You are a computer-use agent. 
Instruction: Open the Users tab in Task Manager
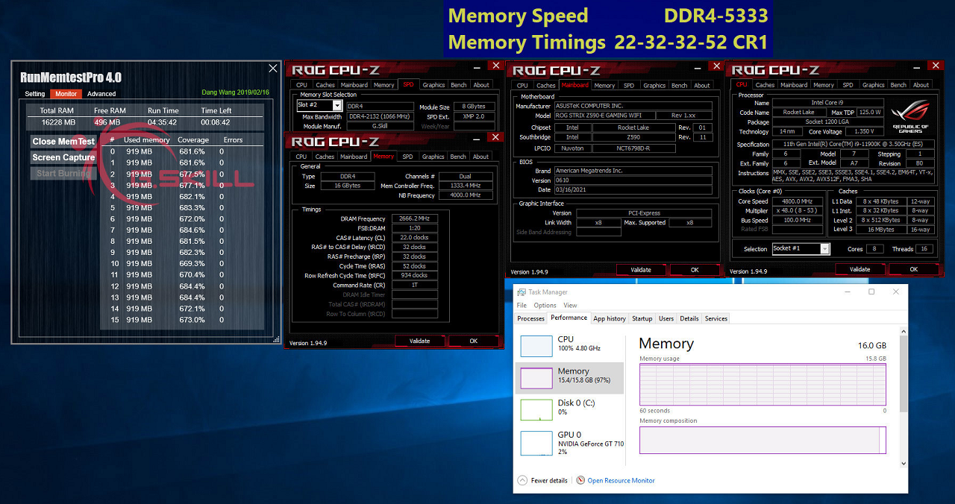666,318
